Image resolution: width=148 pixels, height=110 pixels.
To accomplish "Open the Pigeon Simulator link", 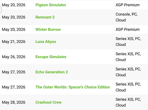I will pos(51,5).
